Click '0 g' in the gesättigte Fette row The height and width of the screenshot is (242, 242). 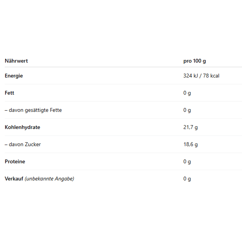pos(187,110)
